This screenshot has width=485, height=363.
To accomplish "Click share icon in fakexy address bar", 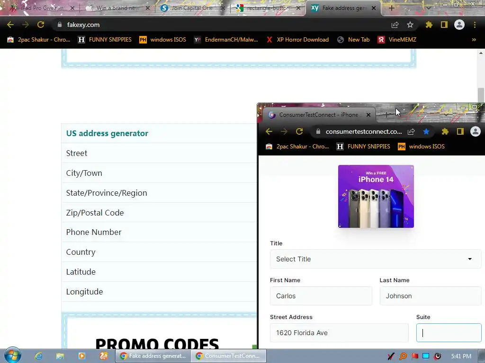I will 395,25.
